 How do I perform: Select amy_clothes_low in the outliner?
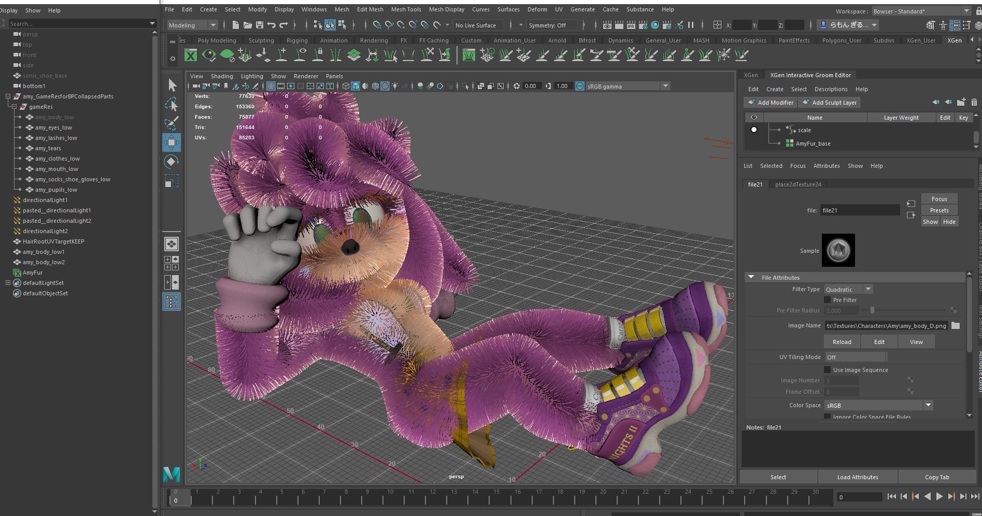click(58, 159)
